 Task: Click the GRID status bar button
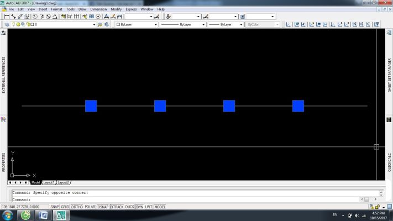click(65, 207)
